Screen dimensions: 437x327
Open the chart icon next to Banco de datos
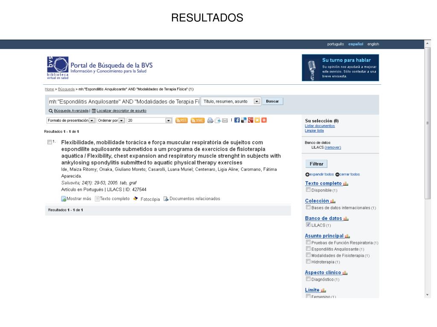[x=346, y=218]
